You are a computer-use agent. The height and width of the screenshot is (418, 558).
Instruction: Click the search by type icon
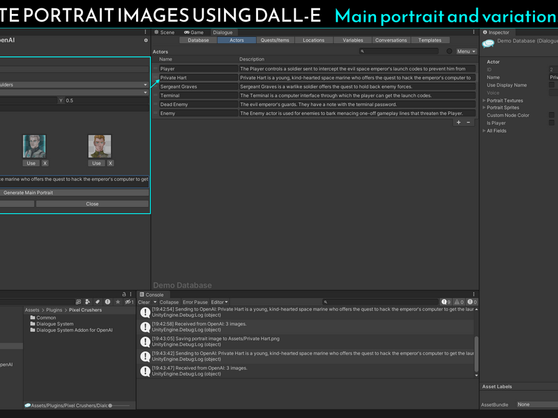(x=88, y=302)
